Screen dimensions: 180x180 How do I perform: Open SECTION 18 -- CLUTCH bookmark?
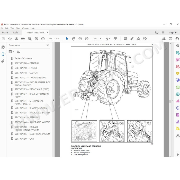pyautogui.click(x=26, y=73)
